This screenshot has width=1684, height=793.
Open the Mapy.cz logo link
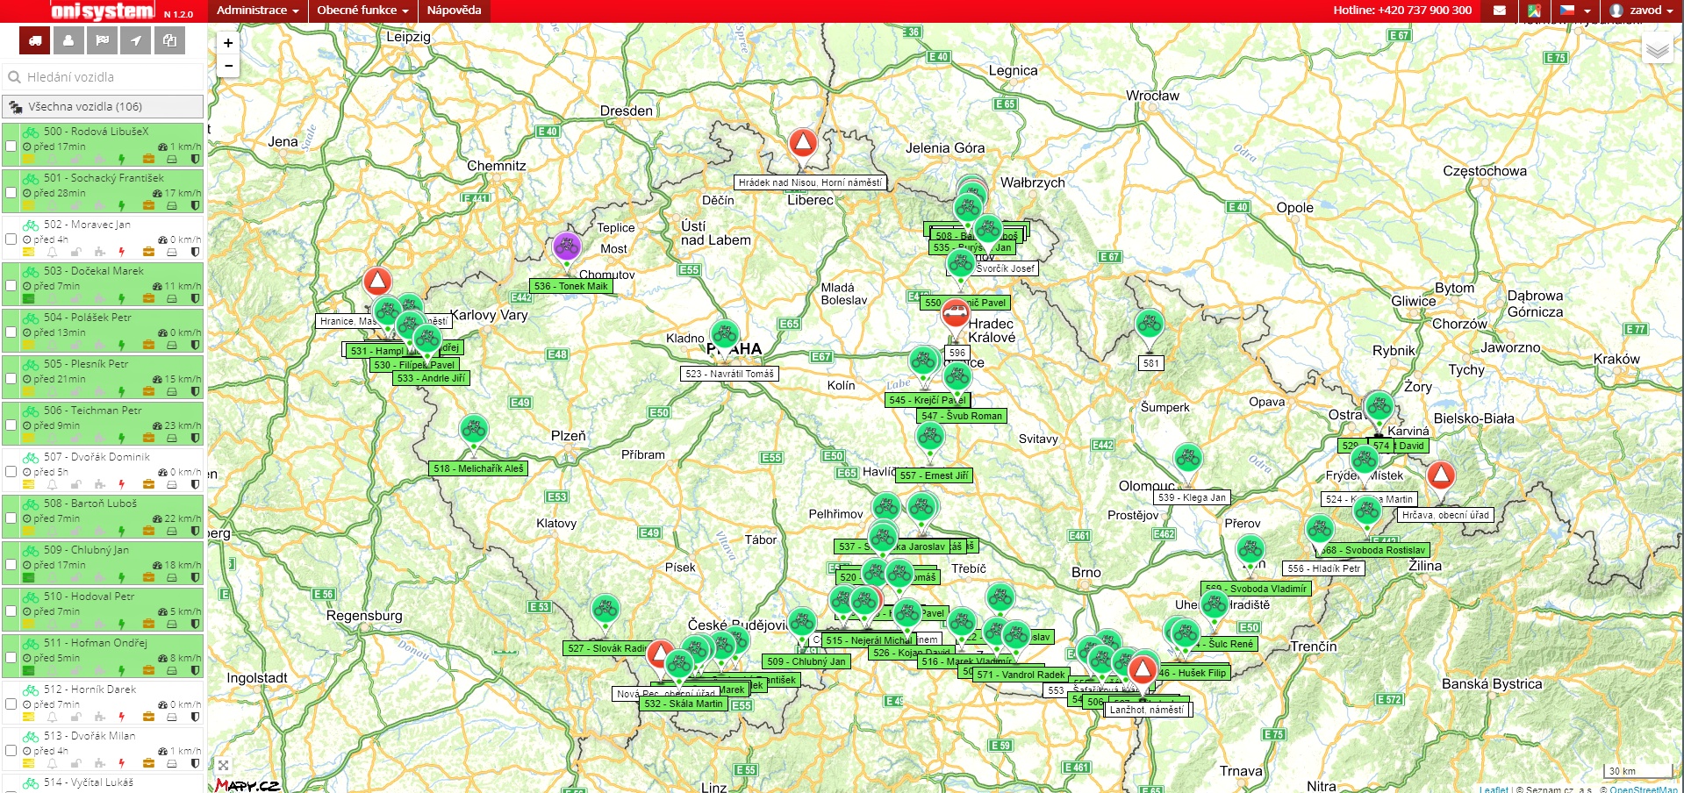point(247,785)
